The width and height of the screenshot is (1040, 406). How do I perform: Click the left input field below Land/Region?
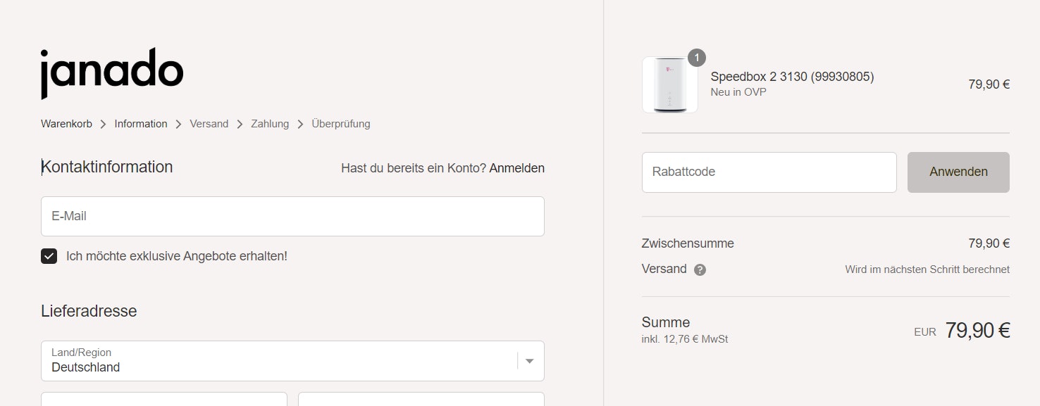[164, 400]
